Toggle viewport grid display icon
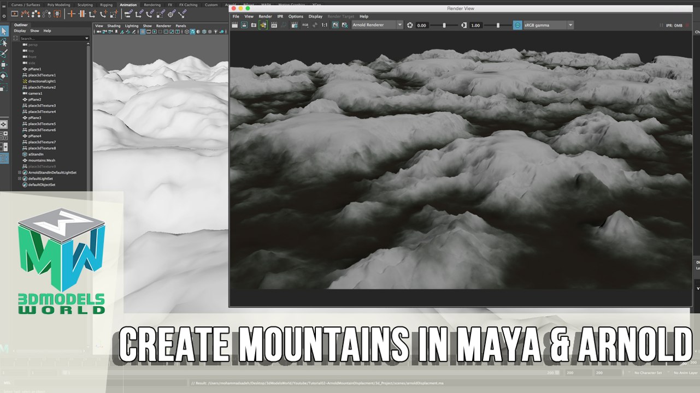Image resolution: width=700 pixels, height=393 pixels. 143,32
